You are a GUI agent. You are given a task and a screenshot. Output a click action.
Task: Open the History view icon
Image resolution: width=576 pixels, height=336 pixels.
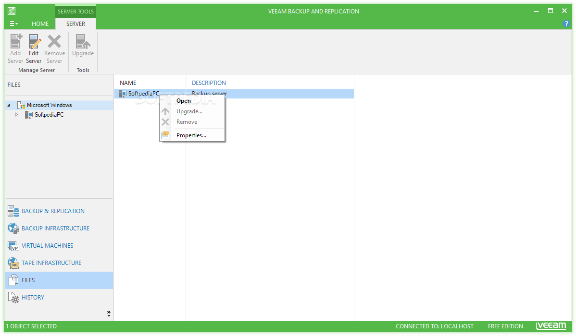(13, 298)
